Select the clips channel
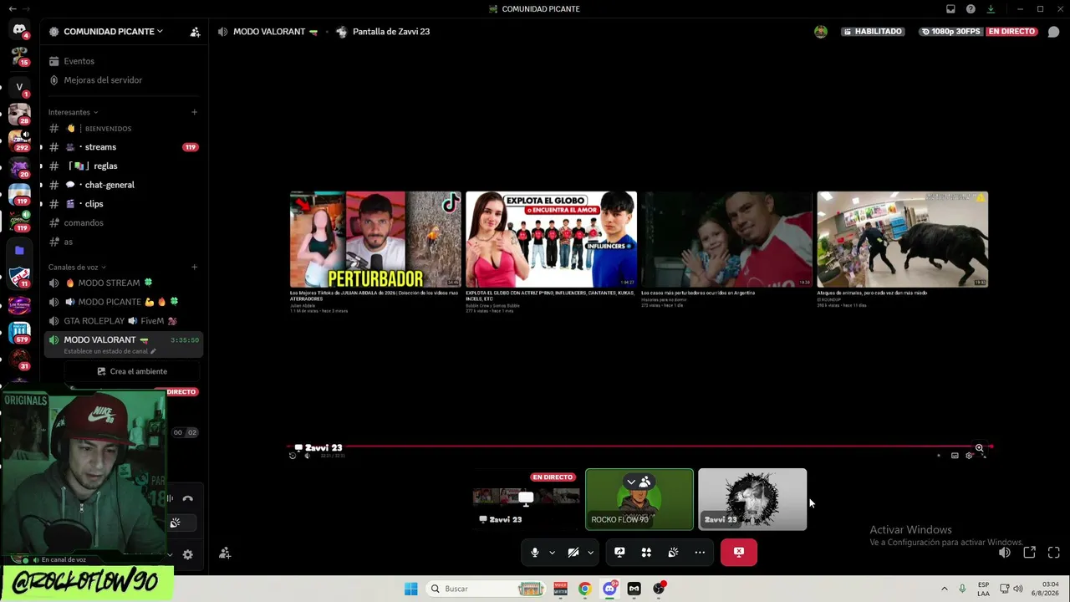This screenshot has height=602, width=1070. pyautogui.click(x=124, y=204)
